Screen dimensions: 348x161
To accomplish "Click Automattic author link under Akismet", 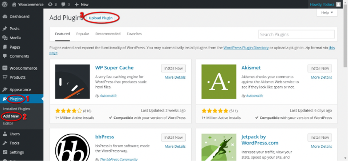I will [x=254, y=96].
